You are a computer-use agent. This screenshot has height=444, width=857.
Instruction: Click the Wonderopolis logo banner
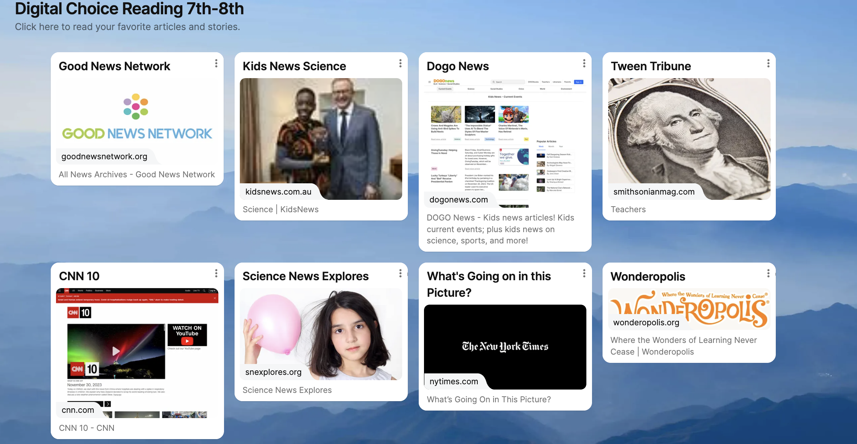point(689,305)
